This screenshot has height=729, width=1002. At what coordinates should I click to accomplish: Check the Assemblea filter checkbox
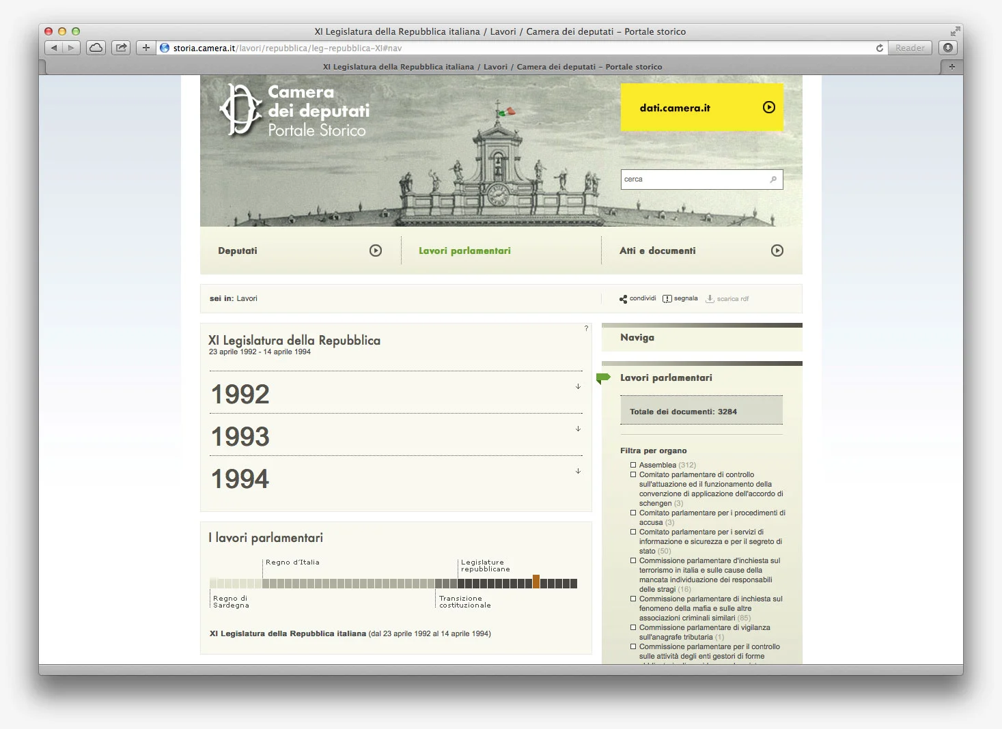pyautogui.click(x=633, y=465)
